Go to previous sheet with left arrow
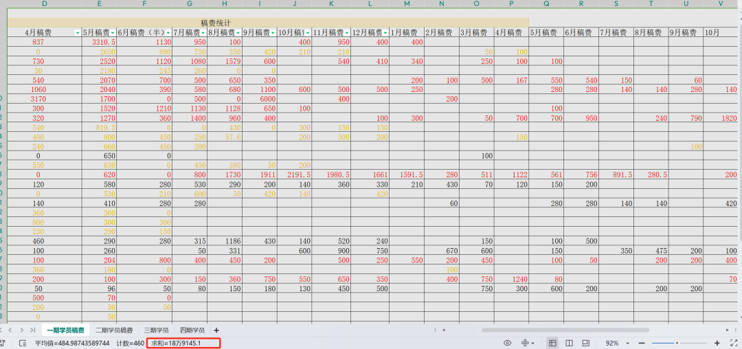 coord(10,330)
